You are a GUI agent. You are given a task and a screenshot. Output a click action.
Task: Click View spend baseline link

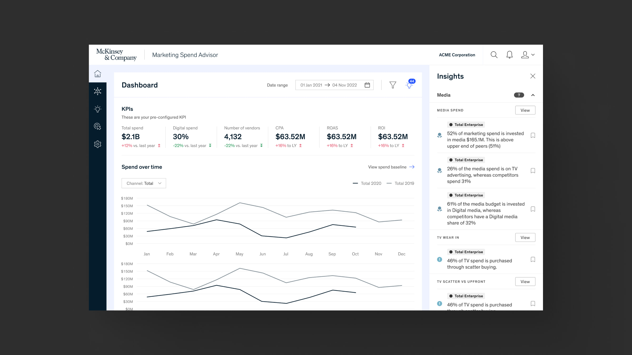(x=391, y=167)
